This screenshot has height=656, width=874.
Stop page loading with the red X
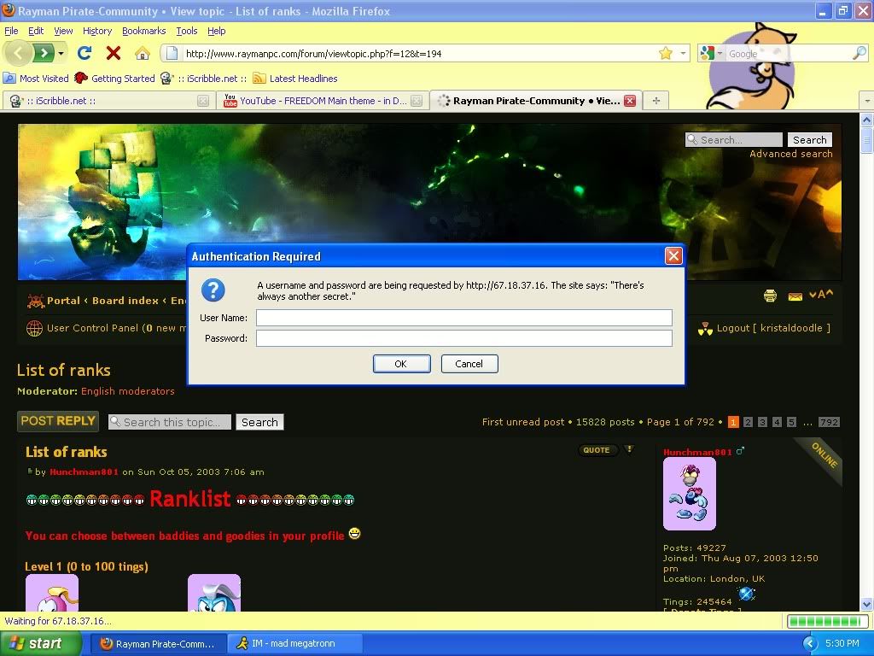[x=114, y=53]
